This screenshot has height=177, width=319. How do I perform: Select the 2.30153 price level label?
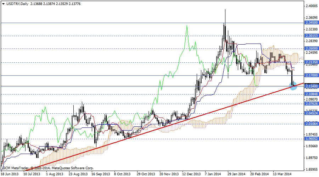click(x=312, y=35)
